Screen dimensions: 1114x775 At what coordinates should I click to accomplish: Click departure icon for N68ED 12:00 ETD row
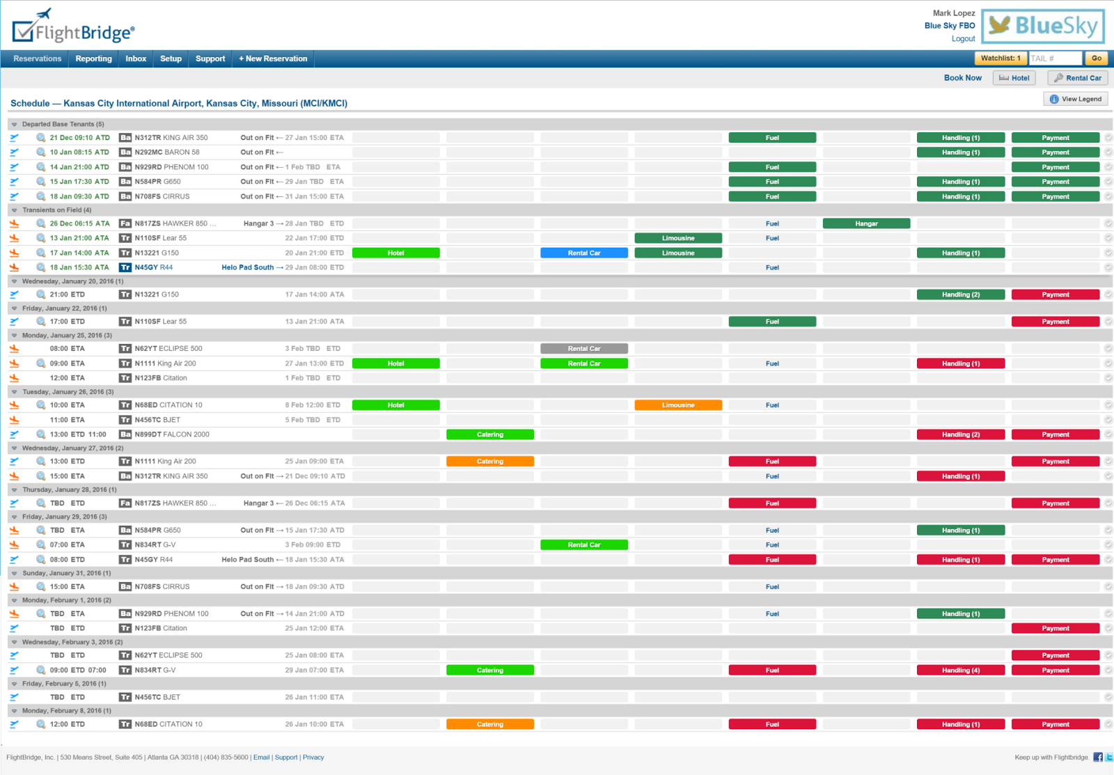pyautogui.click(x=14, y=725)
